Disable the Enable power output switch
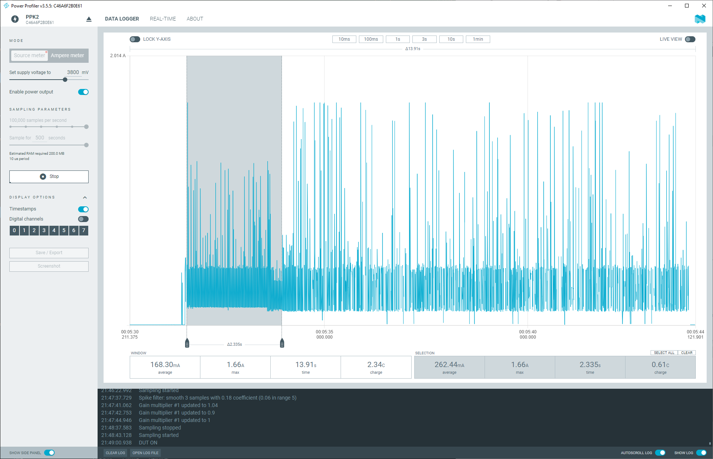 pos(83,92)
